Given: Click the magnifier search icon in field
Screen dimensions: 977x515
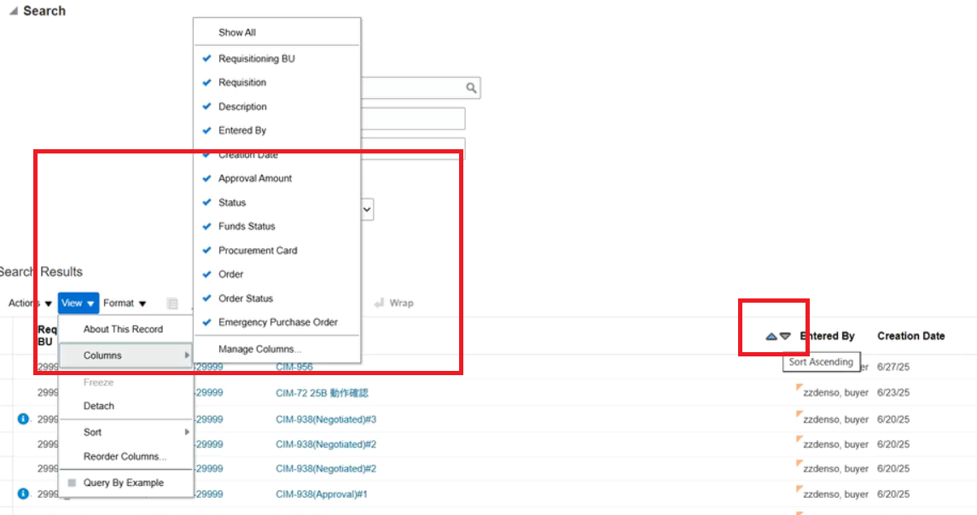Looking at the screenshot, I should (471, 88).
